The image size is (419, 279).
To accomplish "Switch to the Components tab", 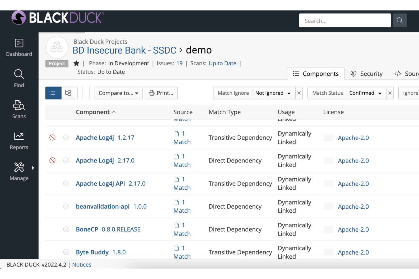I will 316,74.
